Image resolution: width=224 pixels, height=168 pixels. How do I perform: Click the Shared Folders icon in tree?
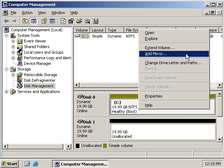pyautogui.click(x=20, y=47)
